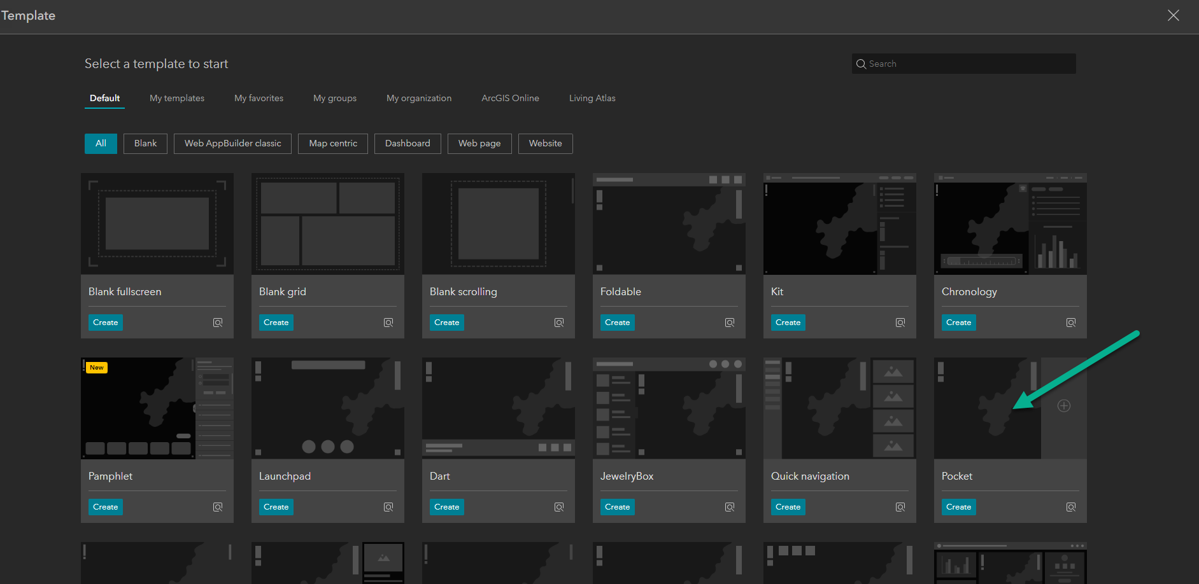1199x584 pixels.
Task: Click the Blank grid template thumbnail
Action: (327, 224)
